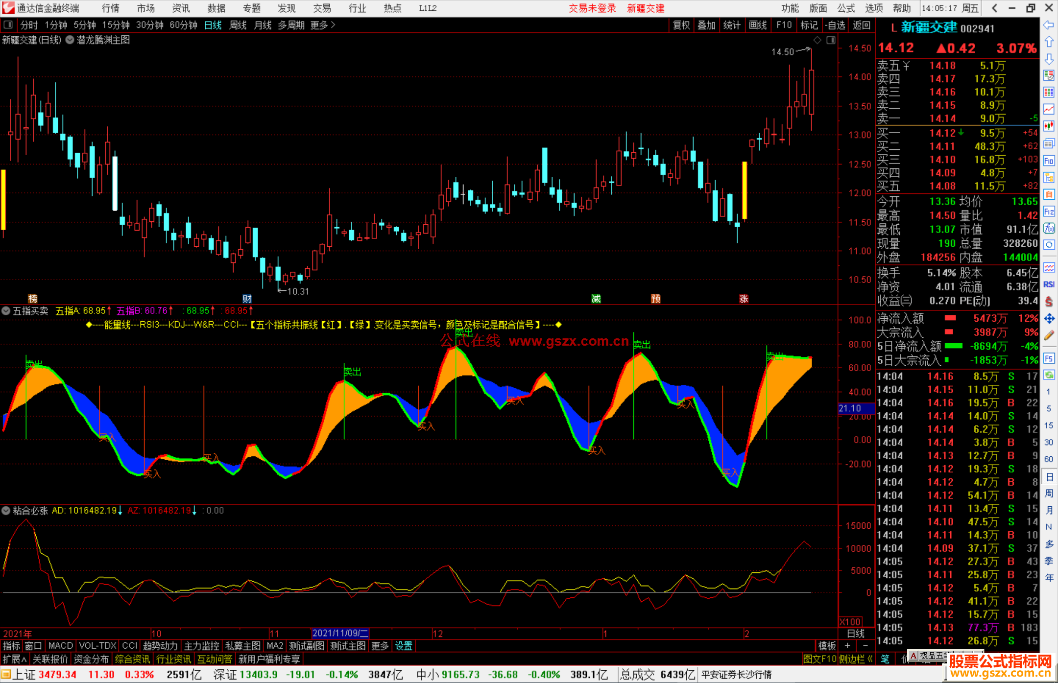Image resolution: width=1058 pixels, height=683 pixels.
Task: Activate the four-way move arrows icon
Action: point(1049,319)
